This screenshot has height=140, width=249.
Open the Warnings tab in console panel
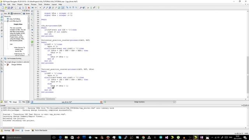click(x=6, y=131)
